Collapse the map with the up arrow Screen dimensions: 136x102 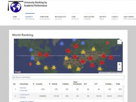pyautogui.click(x=121, y=40)
